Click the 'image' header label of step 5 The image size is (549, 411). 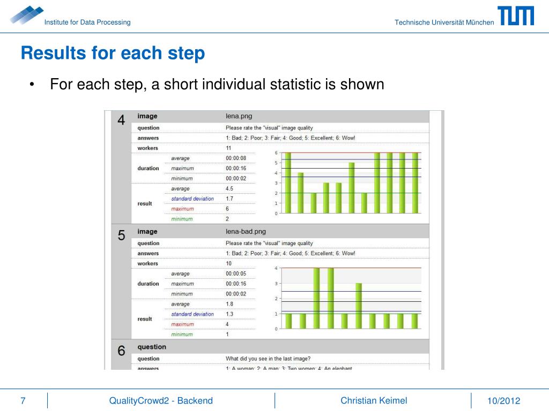[x=147, y=231]
